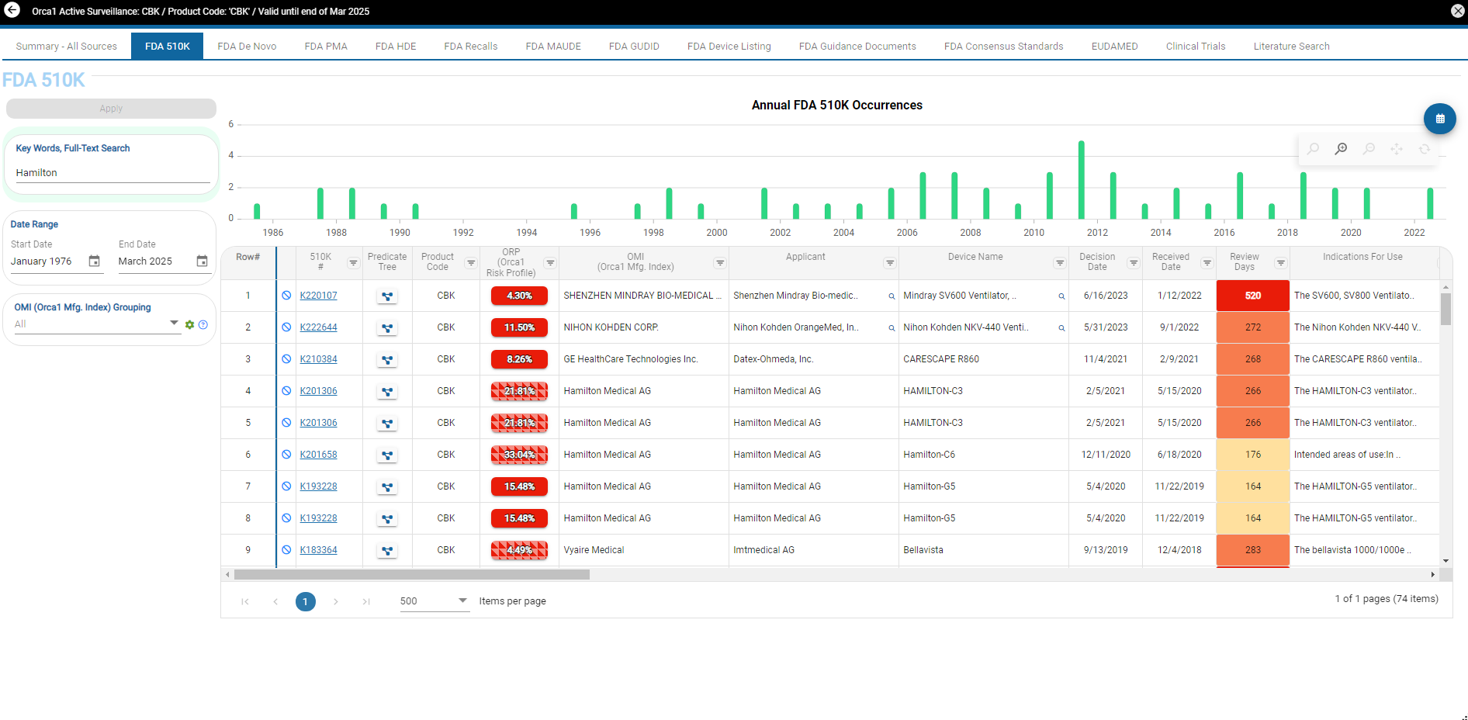
Task: Click the tallest 2012 chart bar
Action: coord(1081,180)
